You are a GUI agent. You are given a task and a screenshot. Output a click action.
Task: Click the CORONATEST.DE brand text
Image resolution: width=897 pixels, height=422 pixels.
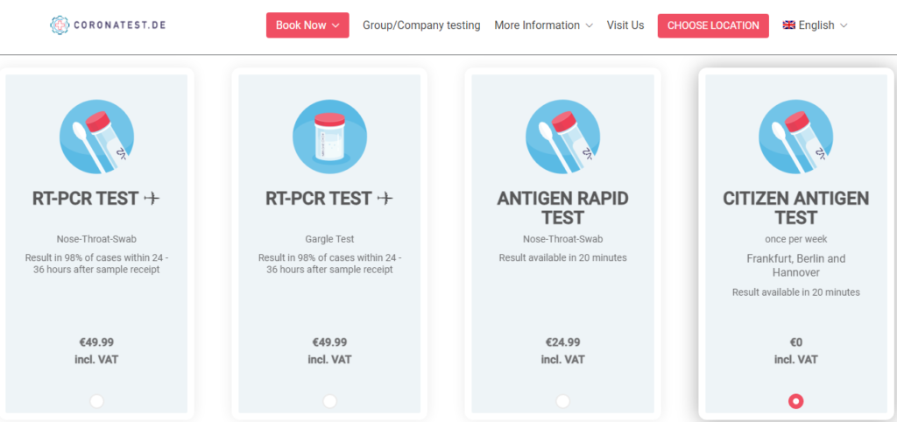(x=120, y=25)
